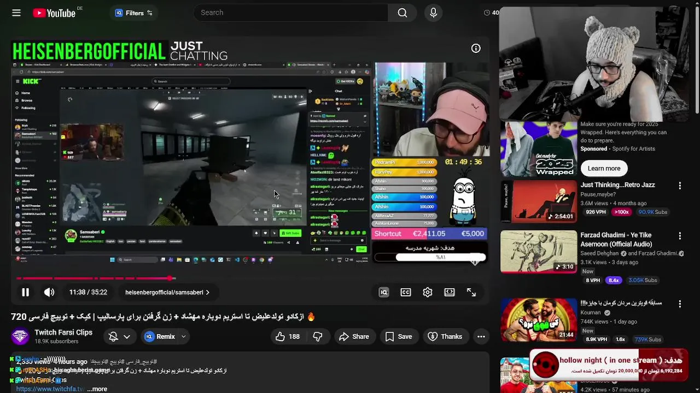Open Just Thinking...Retro Jazz thumbnail

(539, 202)
